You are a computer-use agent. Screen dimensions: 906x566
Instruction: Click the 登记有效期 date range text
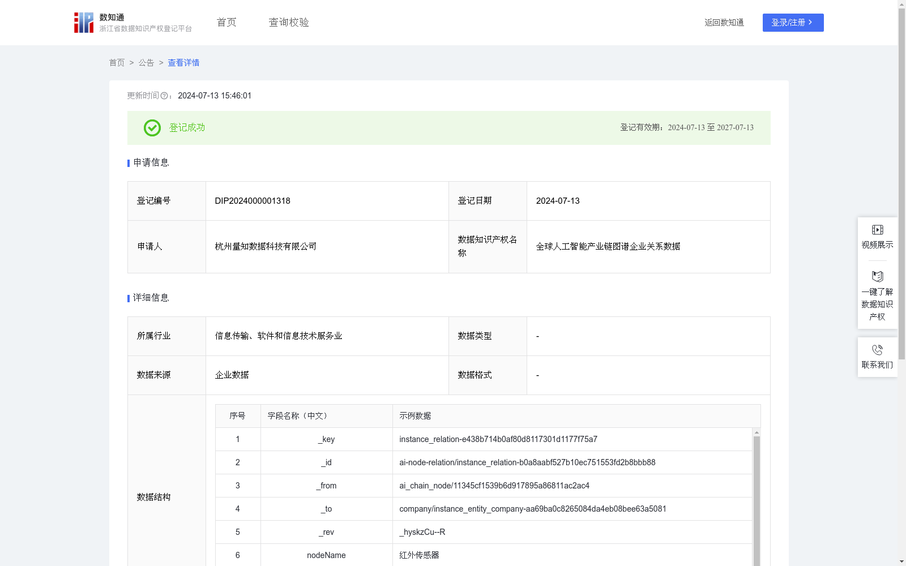tap(687, 127)
